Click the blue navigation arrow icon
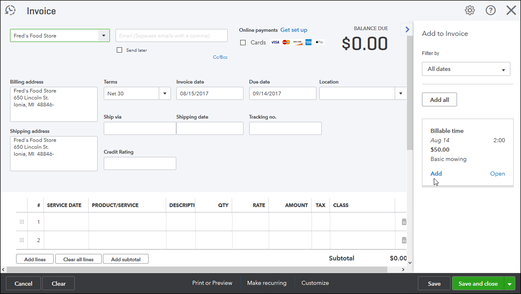Viewport: 521px width, 294px height. click(x=407, y=29)
